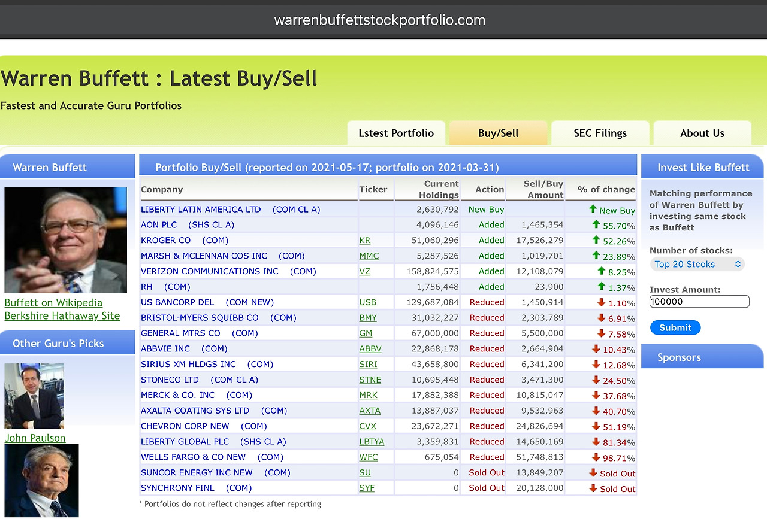Viewport: 767px width, 519px height.
Task: Open the USB ticker link
Action: pos(368,303)
